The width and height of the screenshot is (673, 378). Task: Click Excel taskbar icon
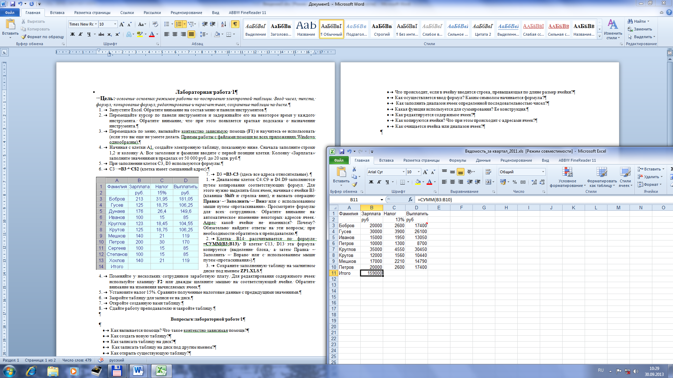pyautogui.click(x=161, y=371)
